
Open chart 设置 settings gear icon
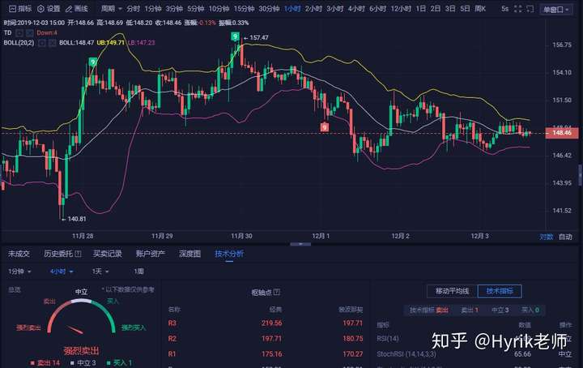[49, 9]
